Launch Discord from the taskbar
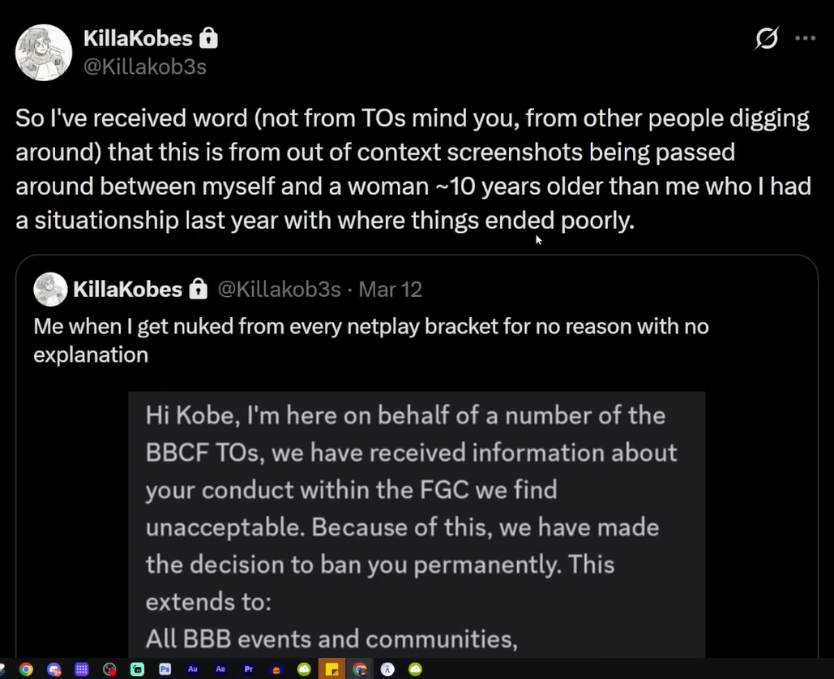Image resolution: width=834 pixels, height=679 pixels. [54, 670]
